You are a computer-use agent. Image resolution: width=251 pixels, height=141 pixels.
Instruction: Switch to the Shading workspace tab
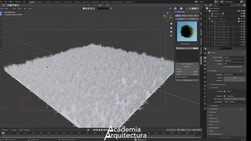[x=77, y=2]
